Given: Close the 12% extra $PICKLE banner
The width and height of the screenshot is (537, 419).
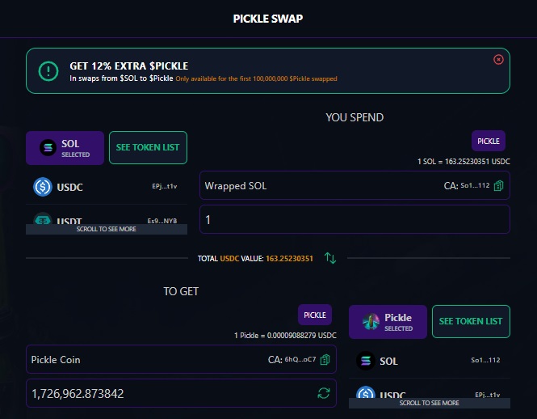Looking at the screenshot, I should (498, 59).
